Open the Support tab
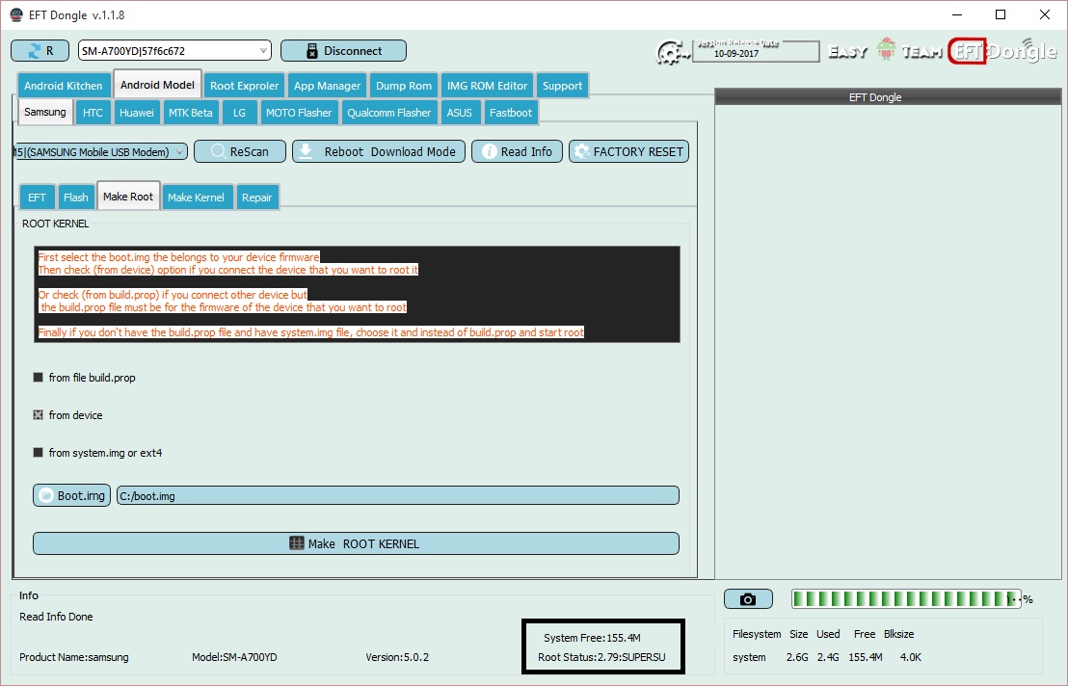The height and width of the screenshot is (686, 1068). click(562, 86)
